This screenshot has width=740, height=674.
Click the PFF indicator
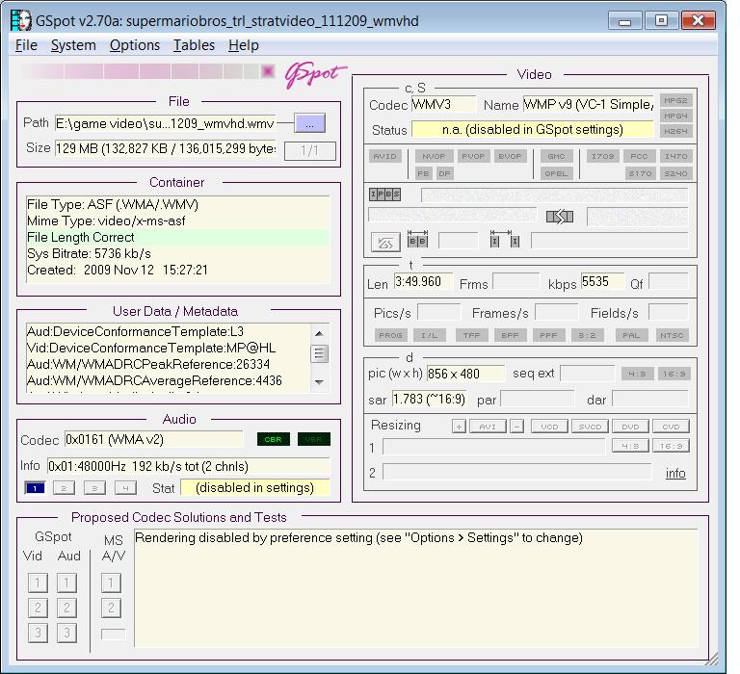[548, 335]
